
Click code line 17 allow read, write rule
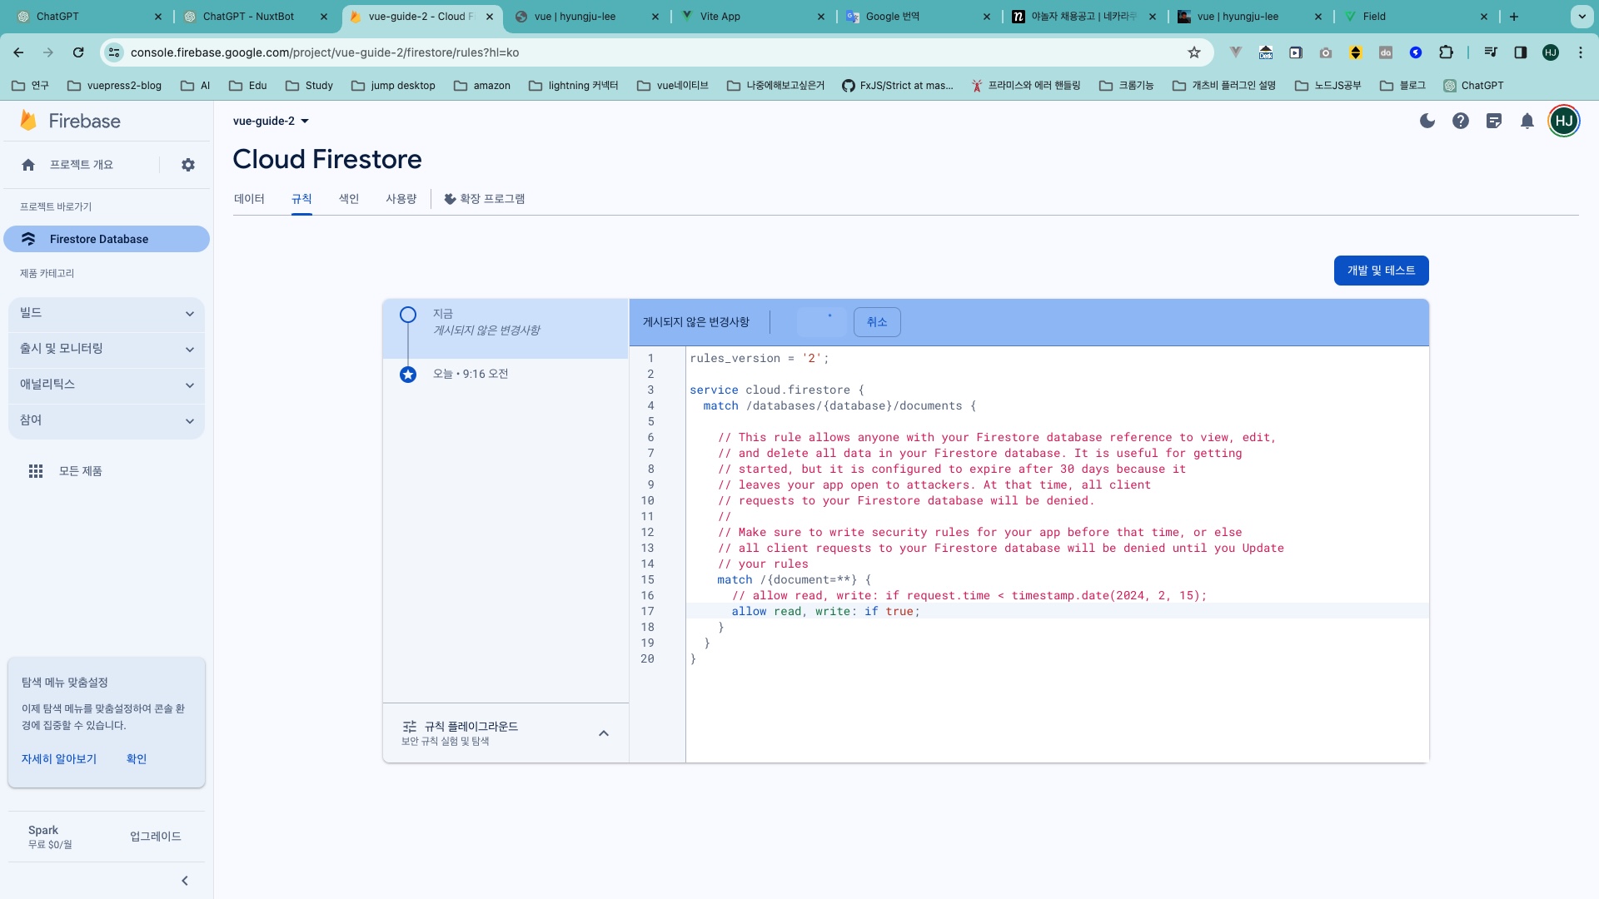[825, 611]
